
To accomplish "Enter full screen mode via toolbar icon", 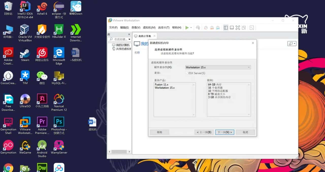I will pos(238,28).
